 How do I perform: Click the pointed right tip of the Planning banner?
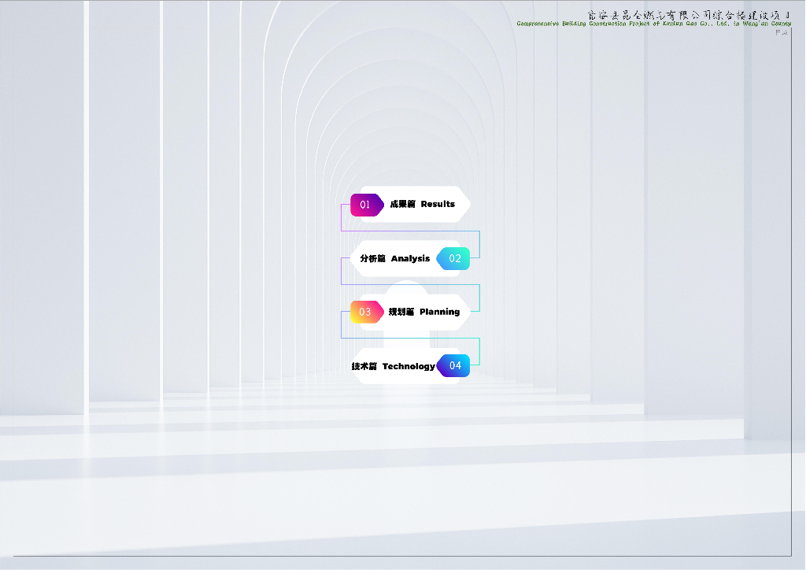coord(467,312)
